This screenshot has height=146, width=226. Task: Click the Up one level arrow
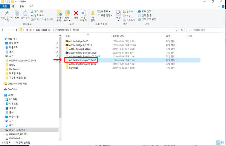[16, 30]
